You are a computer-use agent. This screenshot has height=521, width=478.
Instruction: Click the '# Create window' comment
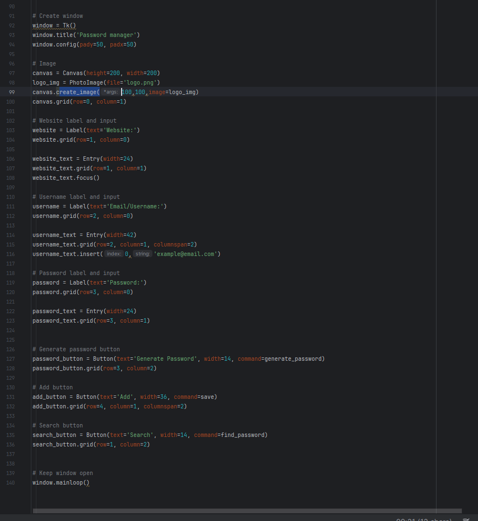click(x=57, y=16)
